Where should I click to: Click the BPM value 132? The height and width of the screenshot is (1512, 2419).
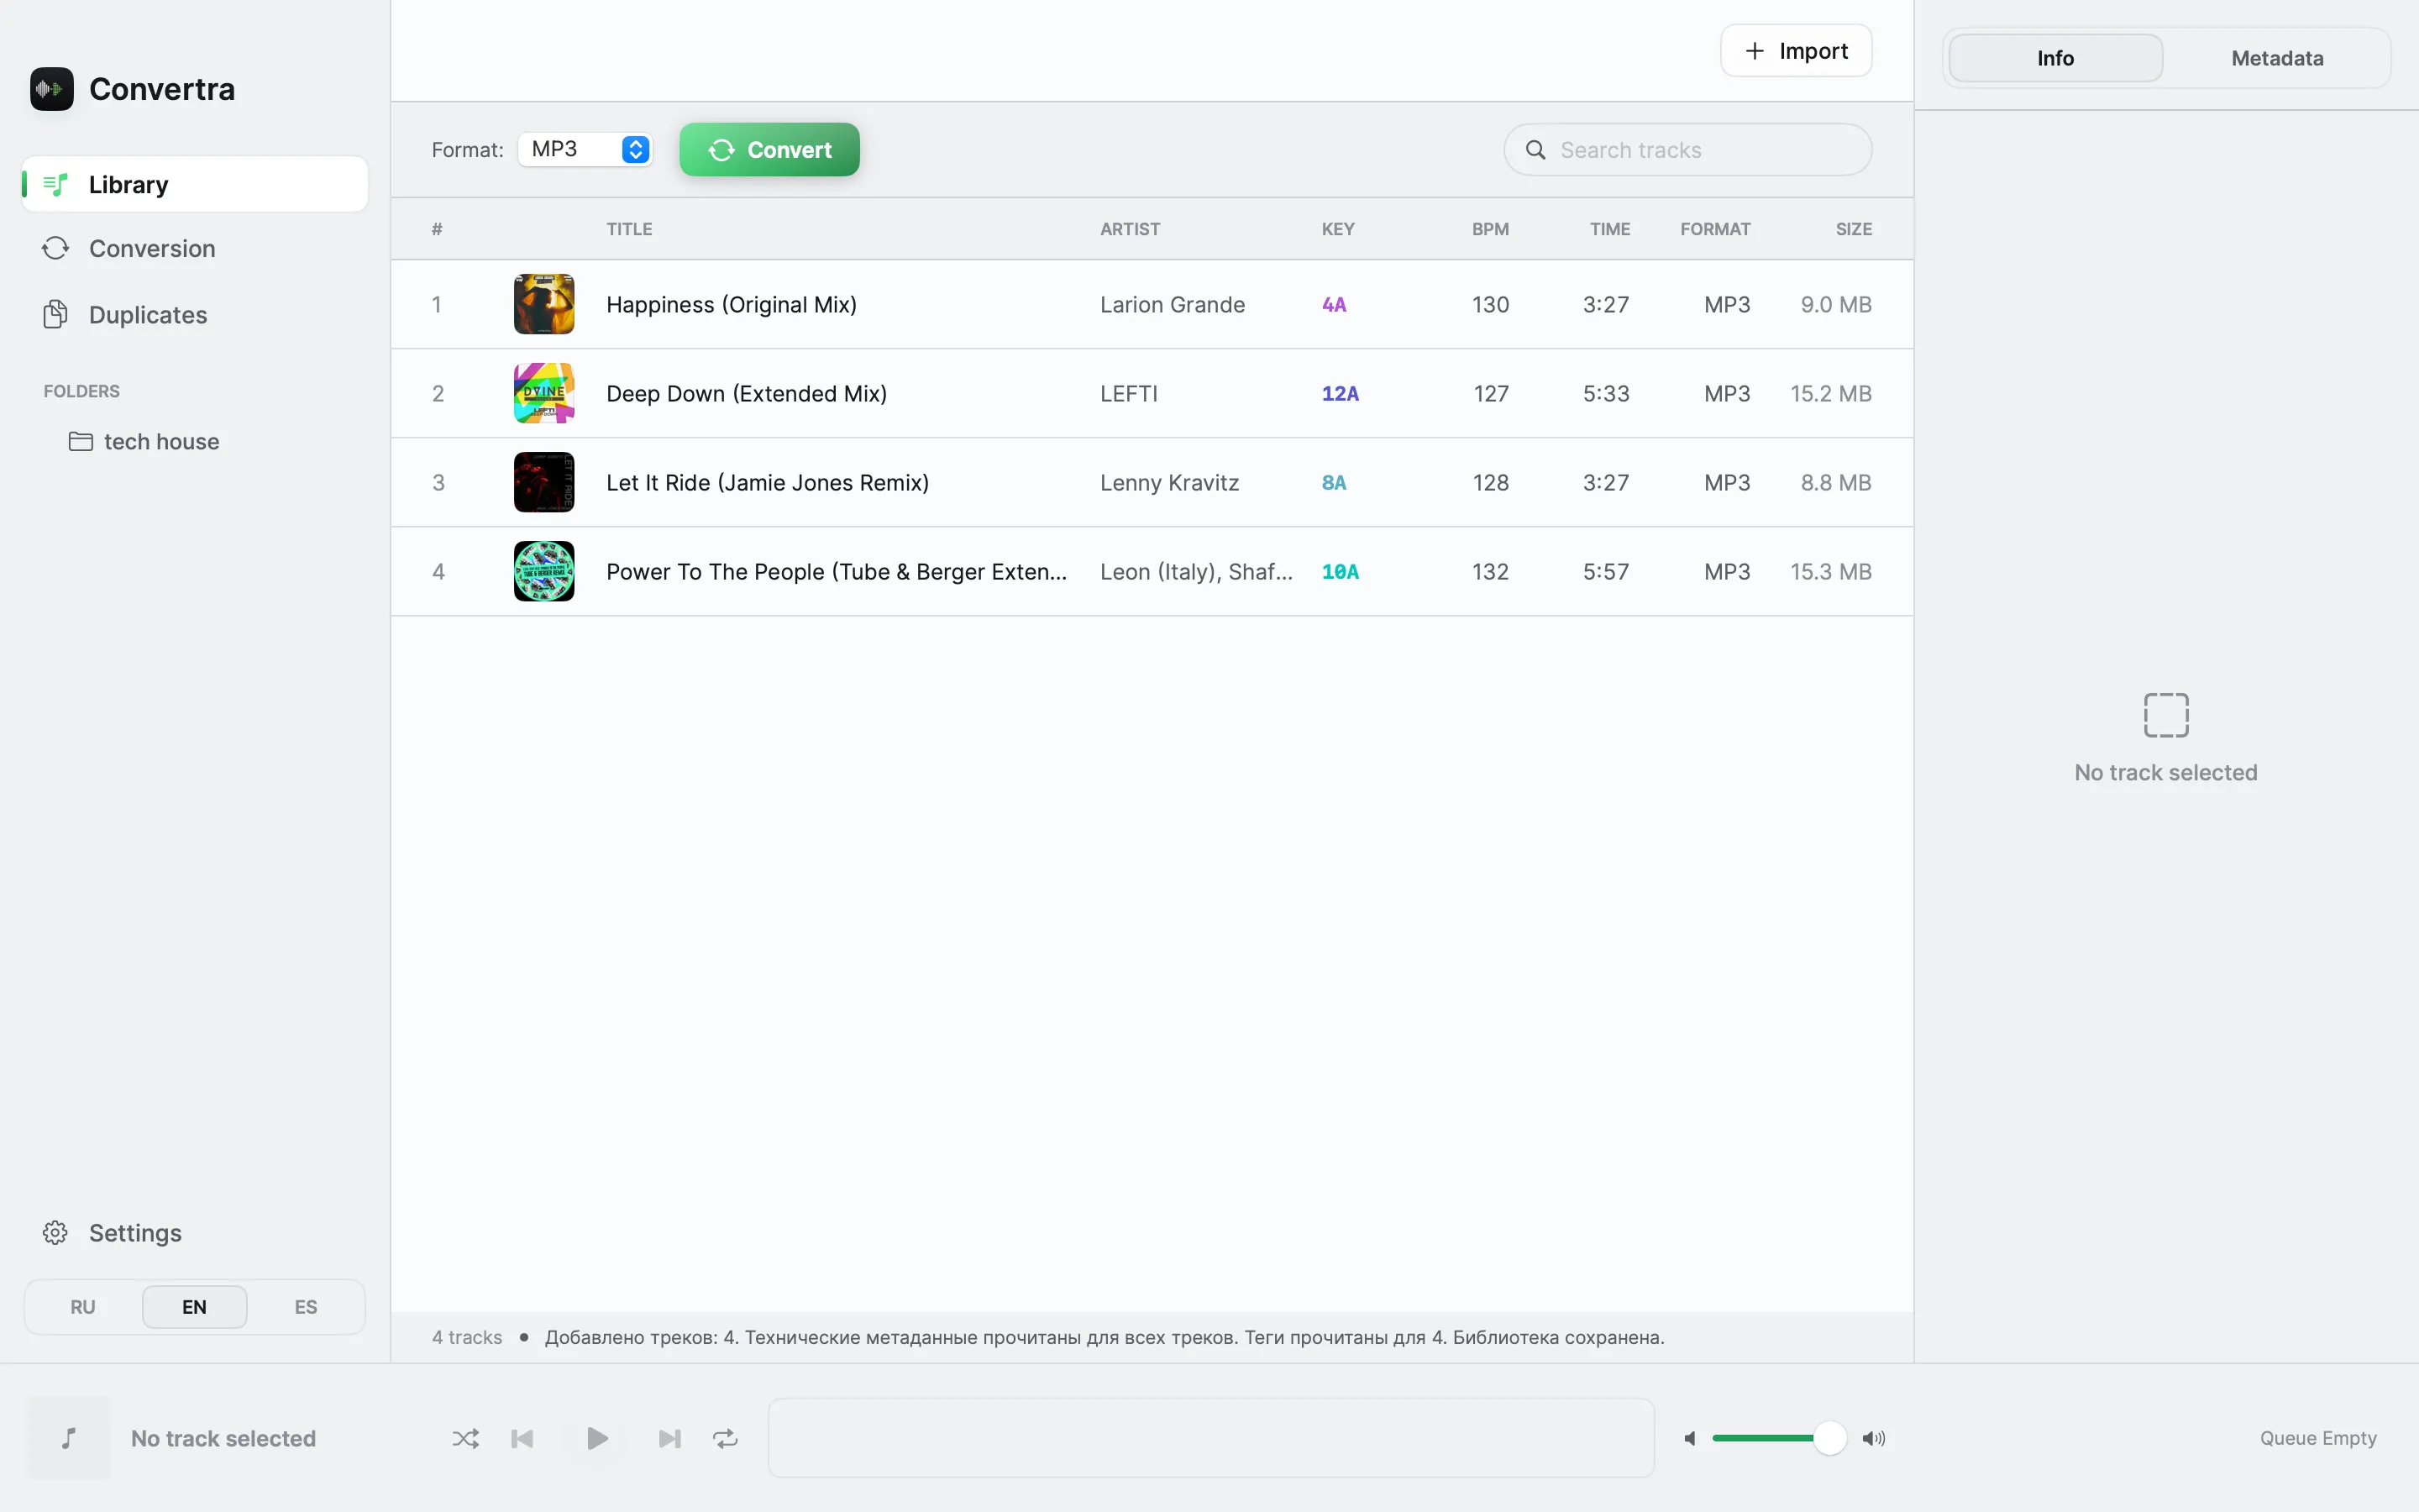tap(1489, 571)
